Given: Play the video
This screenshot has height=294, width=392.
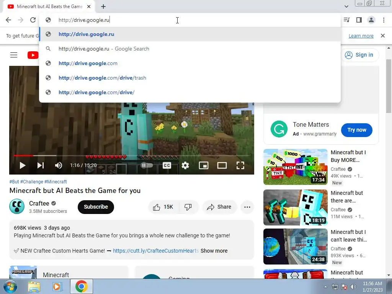Looking at the screenshot, I should [x=23, y=165].
